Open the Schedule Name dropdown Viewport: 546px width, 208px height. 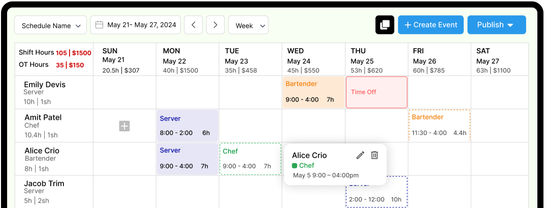(50, 25)
